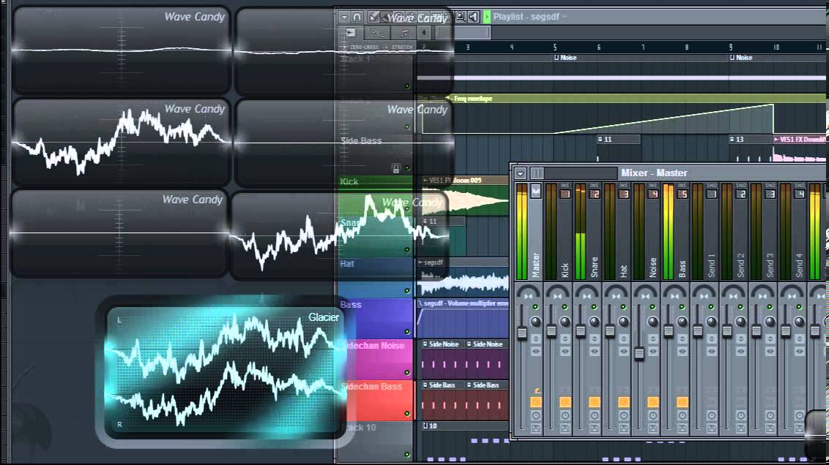Screen dimensions: 829x465
Task: Mute the Sidechan Bass playlist track LED
Action: click(407, 414)
